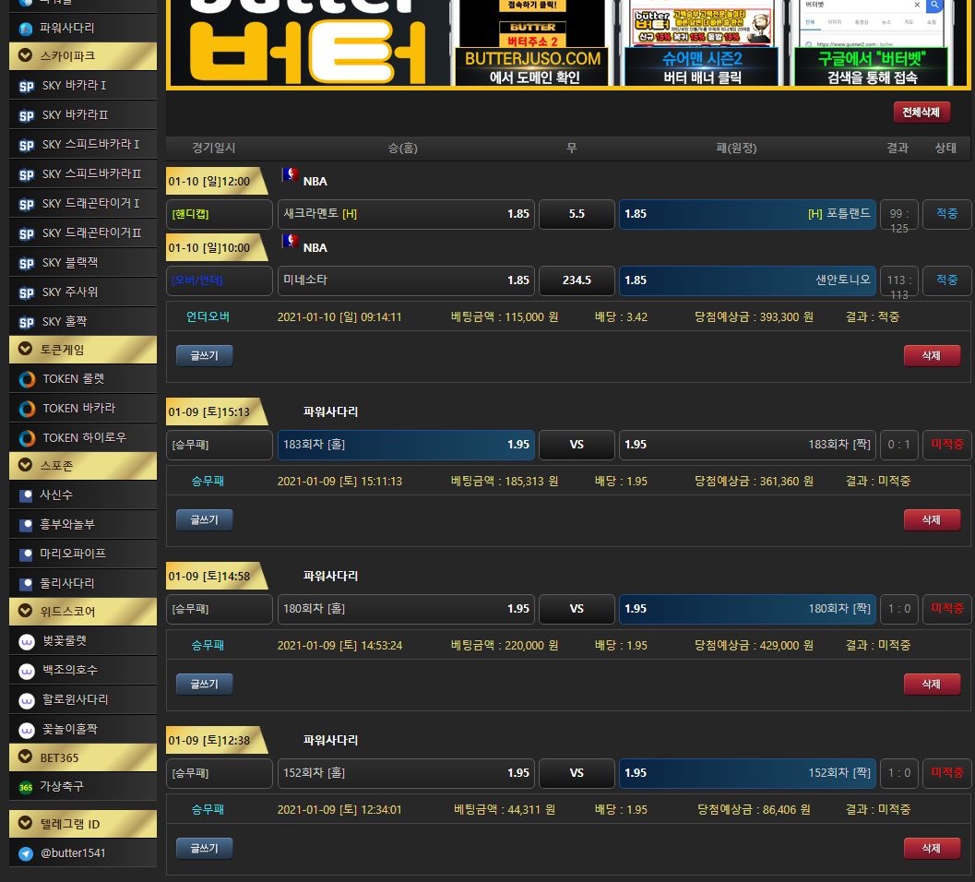Click the 사신수 game icon
Viewport: 975px width, 882px height.
tap(26, 495)
